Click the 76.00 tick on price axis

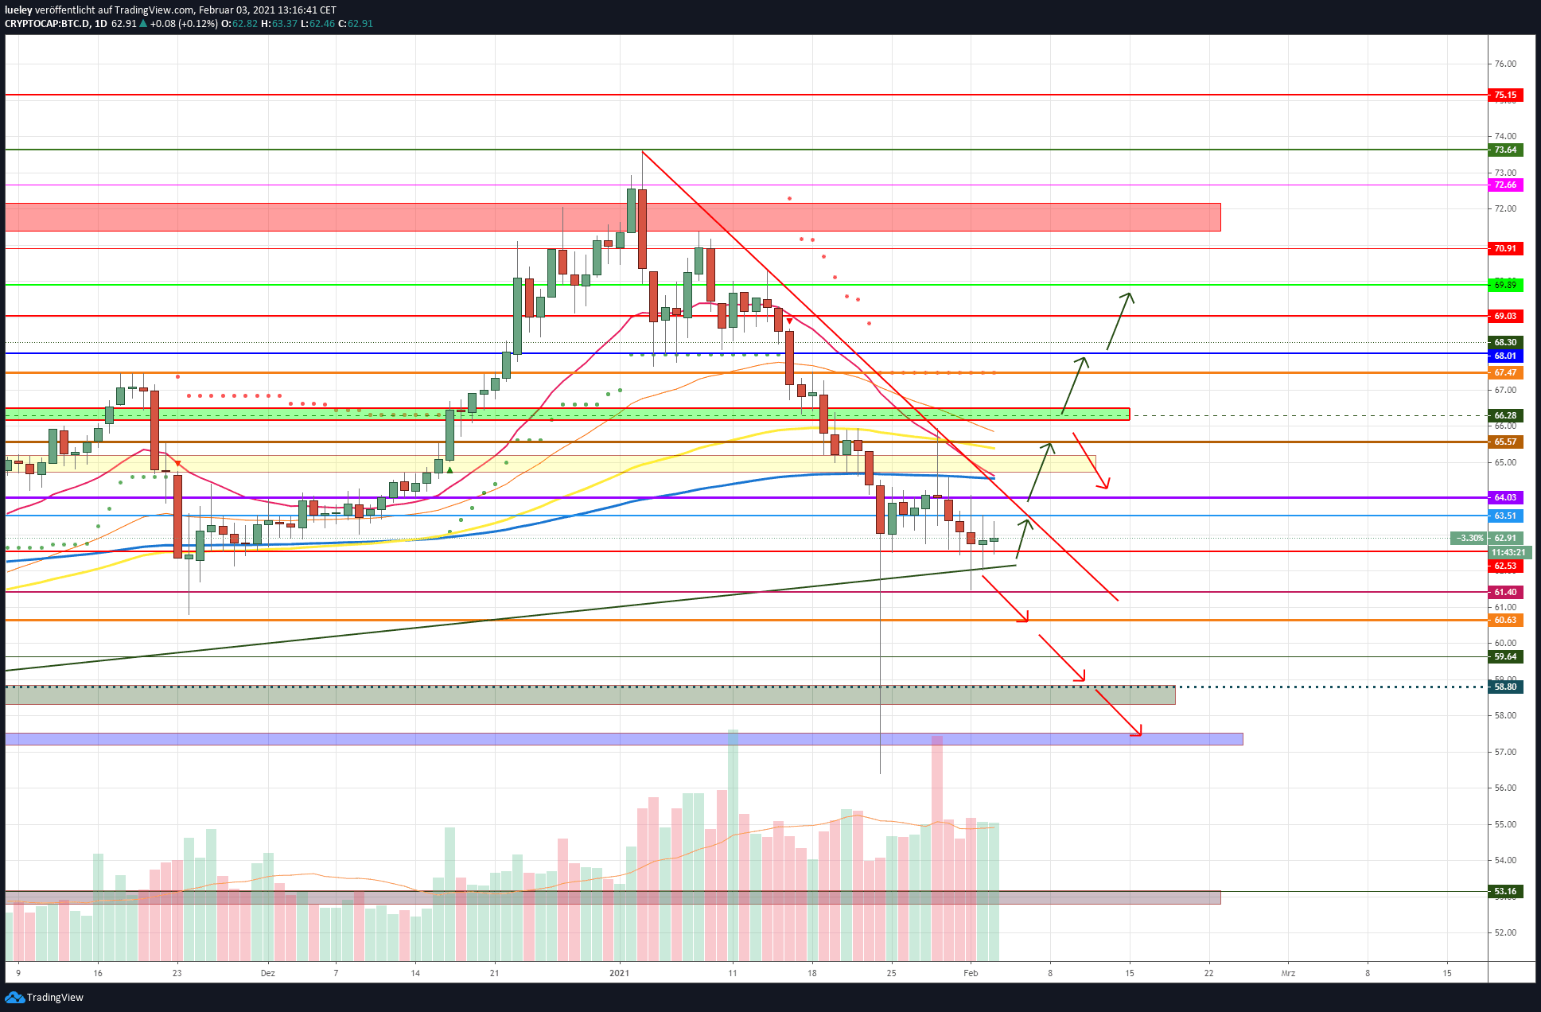click(1505, 64)
